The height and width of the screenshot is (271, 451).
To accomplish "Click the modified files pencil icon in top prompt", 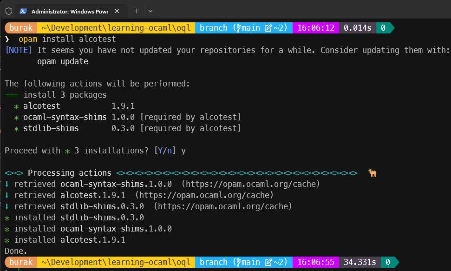I will 268,28.
